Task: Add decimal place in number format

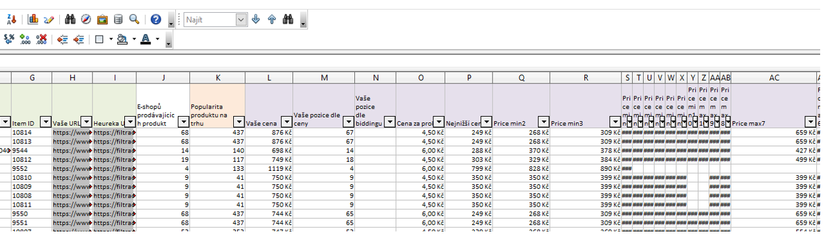Action: click(25, 39)
